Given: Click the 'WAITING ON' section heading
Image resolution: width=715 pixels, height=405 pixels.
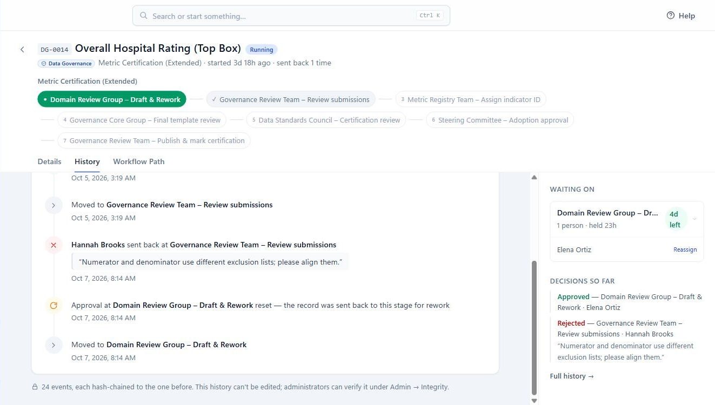Looking at the screenshot, I should pyautogui.click(x=572, y=190).
